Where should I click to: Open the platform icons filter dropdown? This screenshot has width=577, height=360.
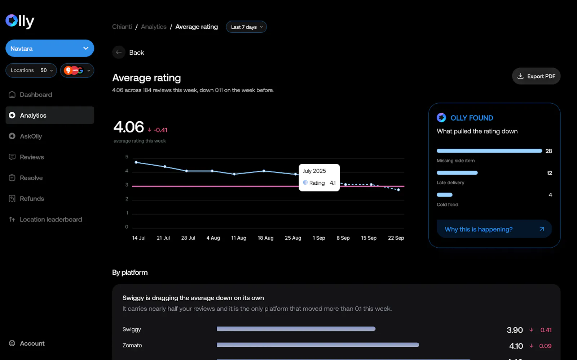click(77, 71)
